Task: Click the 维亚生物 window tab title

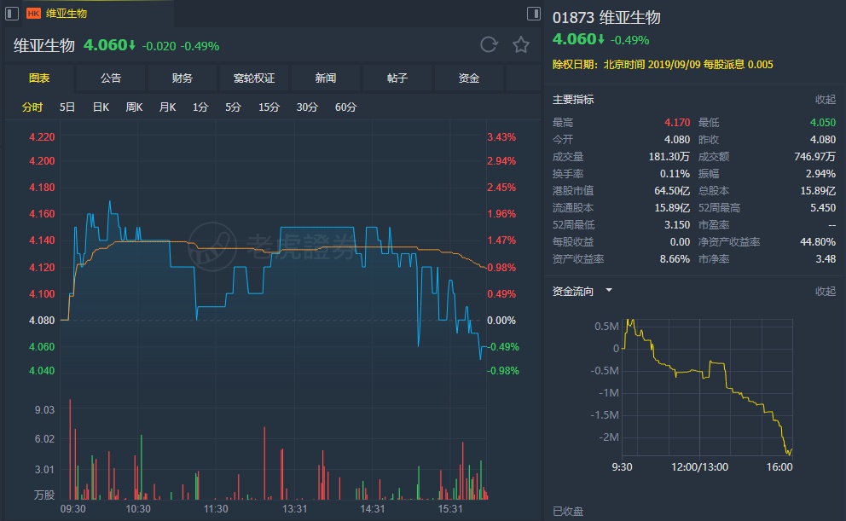Action: [67, 14]
